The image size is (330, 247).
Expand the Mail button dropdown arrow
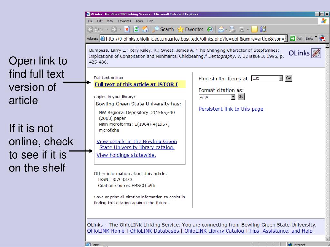click(x=226, y=29)
